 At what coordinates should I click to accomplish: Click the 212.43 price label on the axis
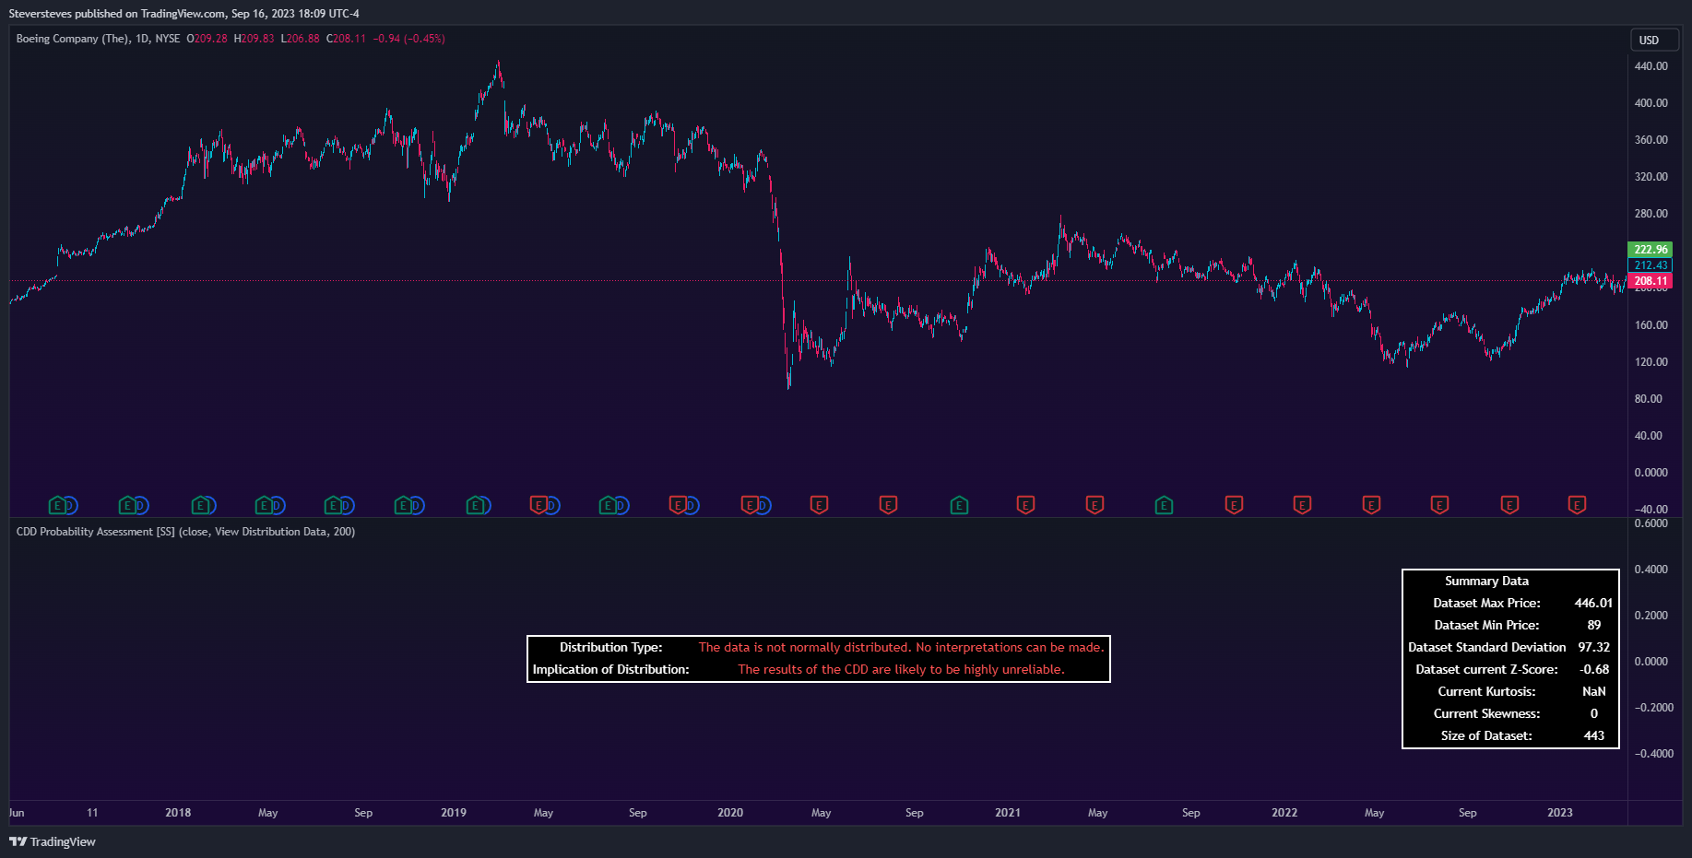point(1651,265)
